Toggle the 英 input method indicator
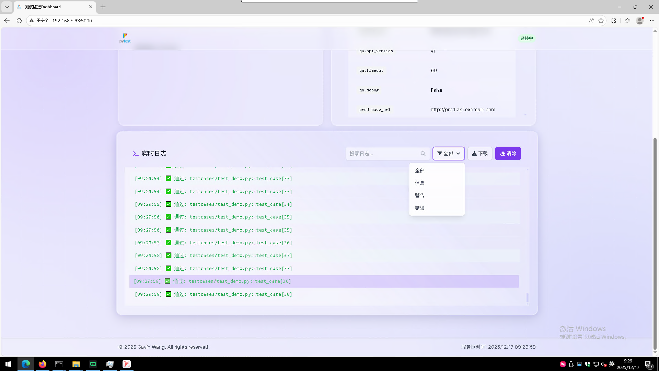This screenshot has height=371, width=659. point(612,364)
